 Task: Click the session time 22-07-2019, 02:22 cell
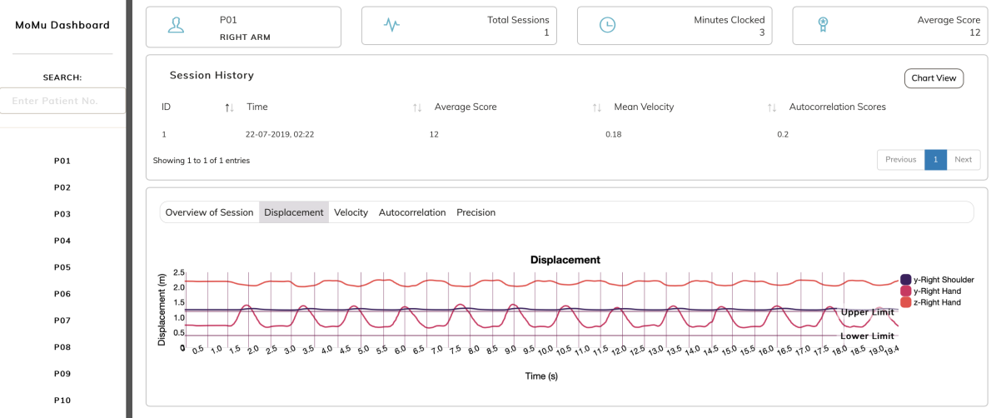pyautogui.click(x=279, y=135)
